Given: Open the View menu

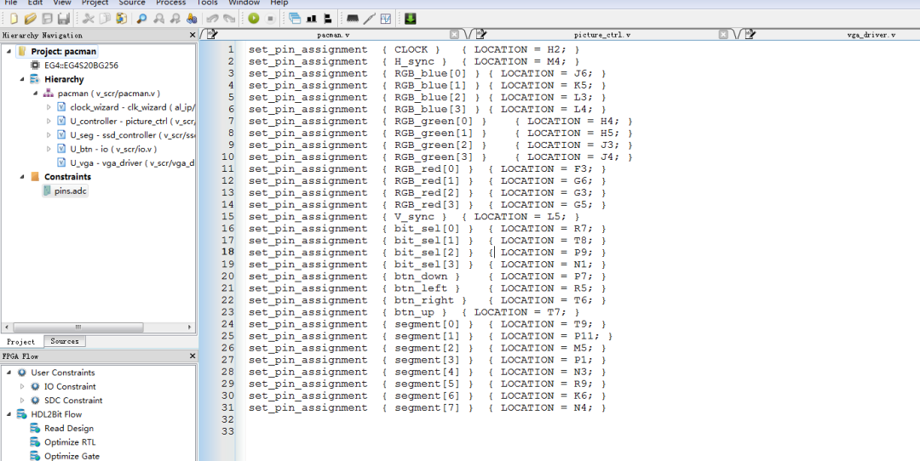Looking at the screenshot, I should [x=61, y=3].
